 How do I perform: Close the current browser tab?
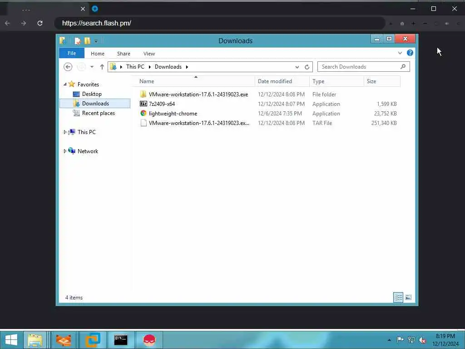[83, 9]
